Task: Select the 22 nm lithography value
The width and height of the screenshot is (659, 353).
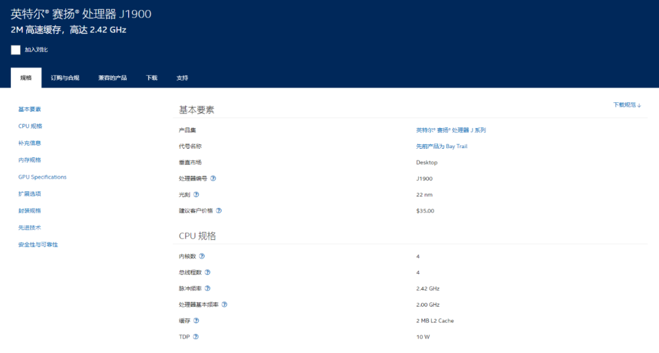Action: pyautogui.click(x=424, y=194)
